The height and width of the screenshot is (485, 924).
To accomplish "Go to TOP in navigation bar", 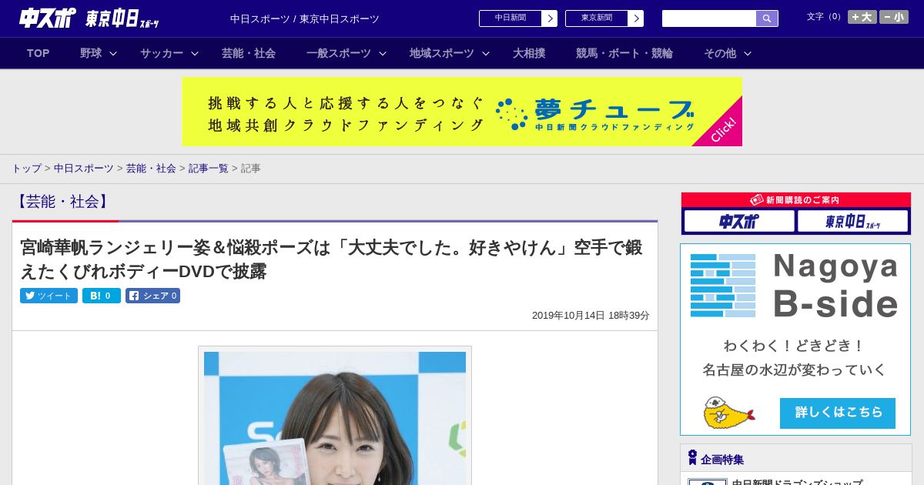I will [38, 53].
